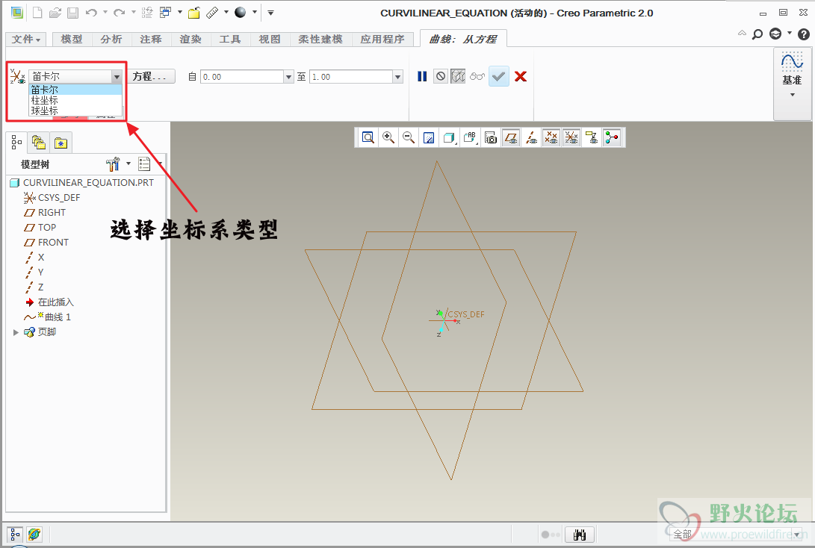
Task: Click the Regenerate model icon
Action: pyautogui.click(x=147, y=13)
